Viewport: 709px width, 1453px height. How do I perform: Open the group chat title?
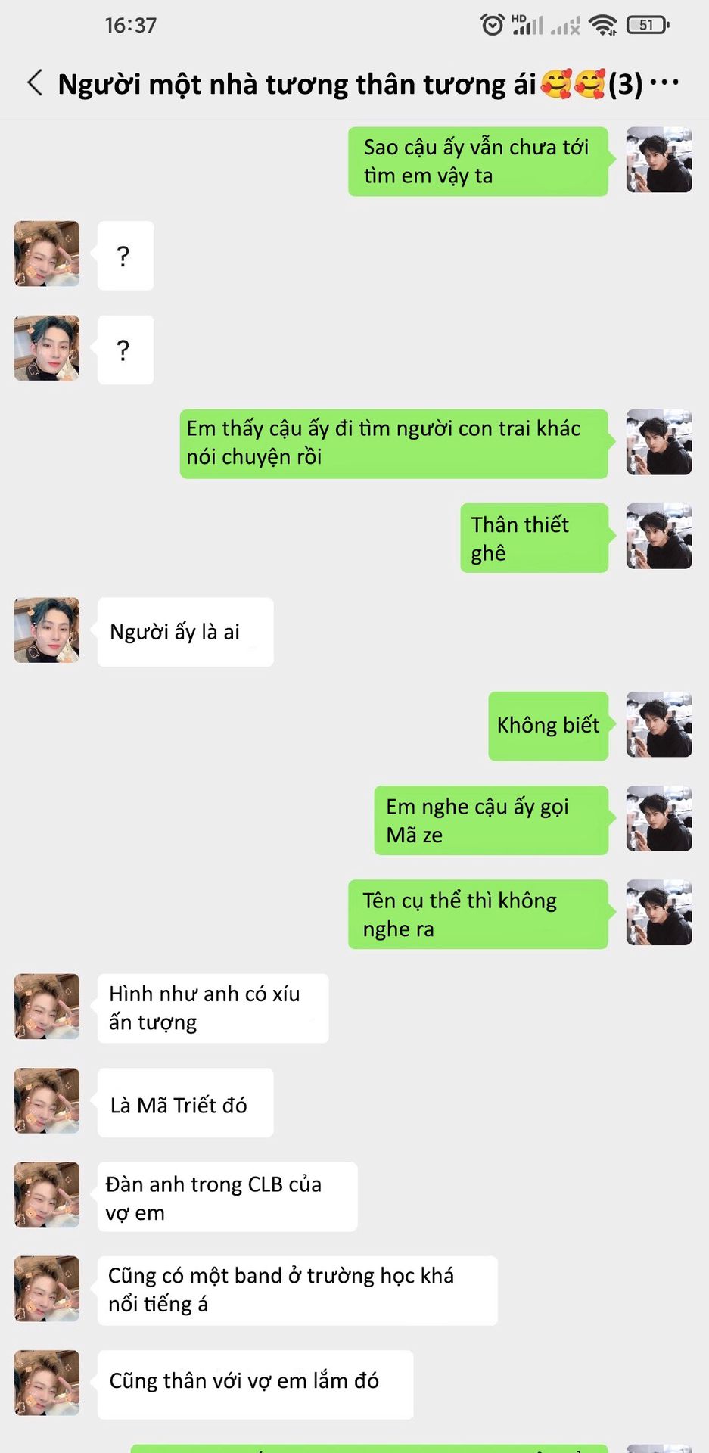point(350,83)
